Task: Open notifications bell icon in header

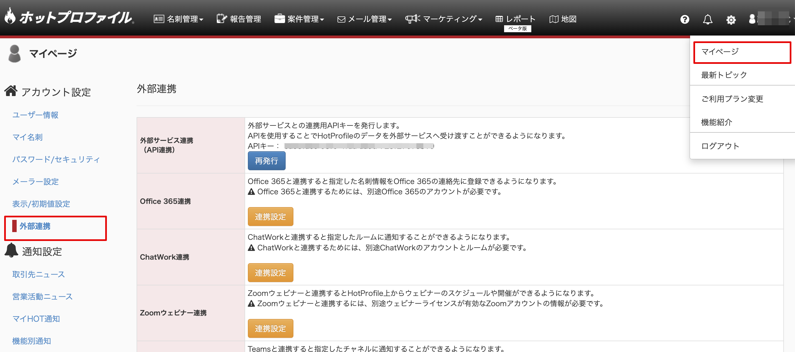Action: pos(707,19)
